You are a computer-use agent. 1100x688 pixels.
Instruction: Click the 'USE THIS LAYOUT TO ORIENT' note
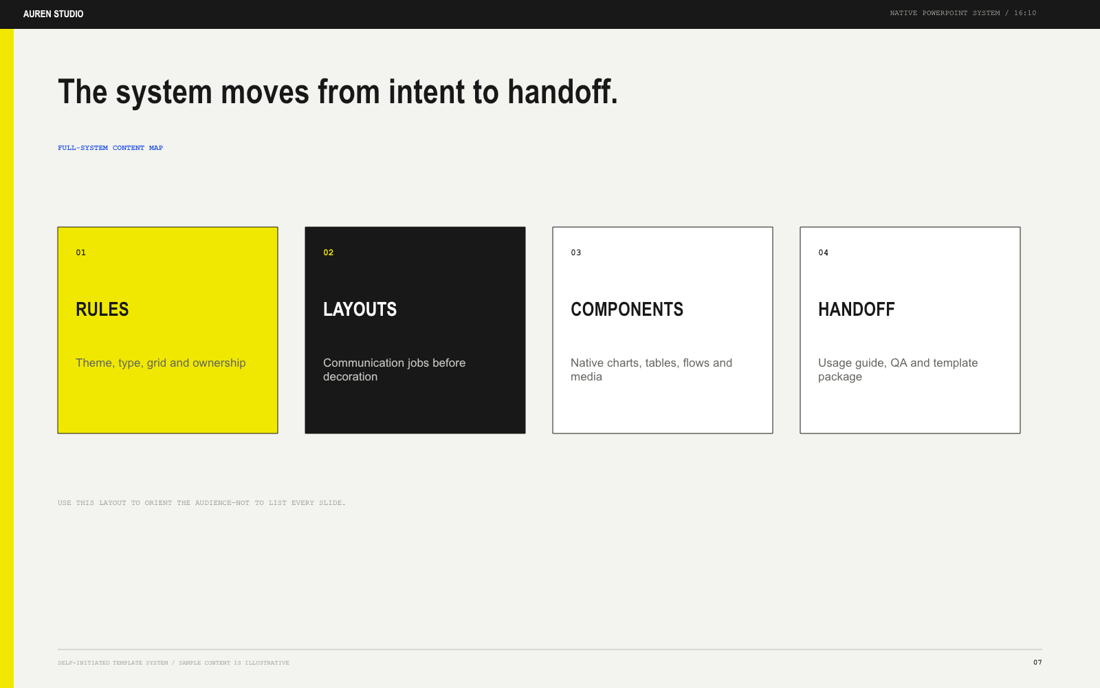coord(201,503)
